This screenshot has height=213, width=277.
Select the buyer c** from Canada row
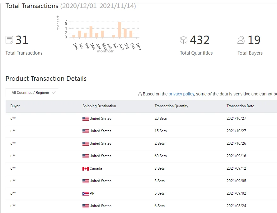pos(13,168)
